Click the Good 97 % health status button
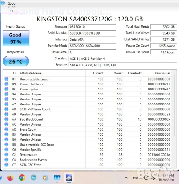The image size is (179, 184). pos(16,38)
